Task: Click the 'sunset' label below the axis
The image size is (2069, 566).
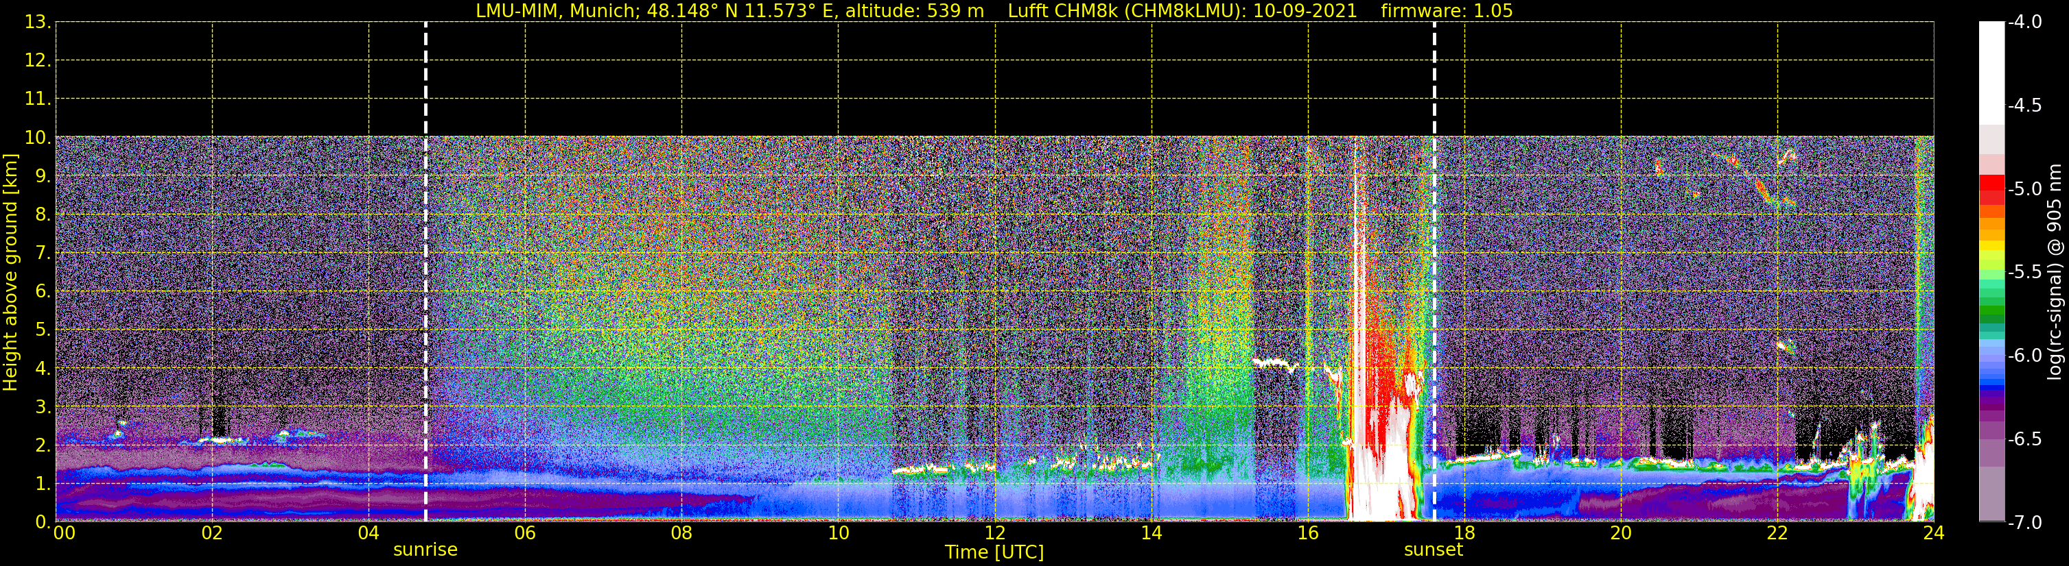Action: point(1433,550)
